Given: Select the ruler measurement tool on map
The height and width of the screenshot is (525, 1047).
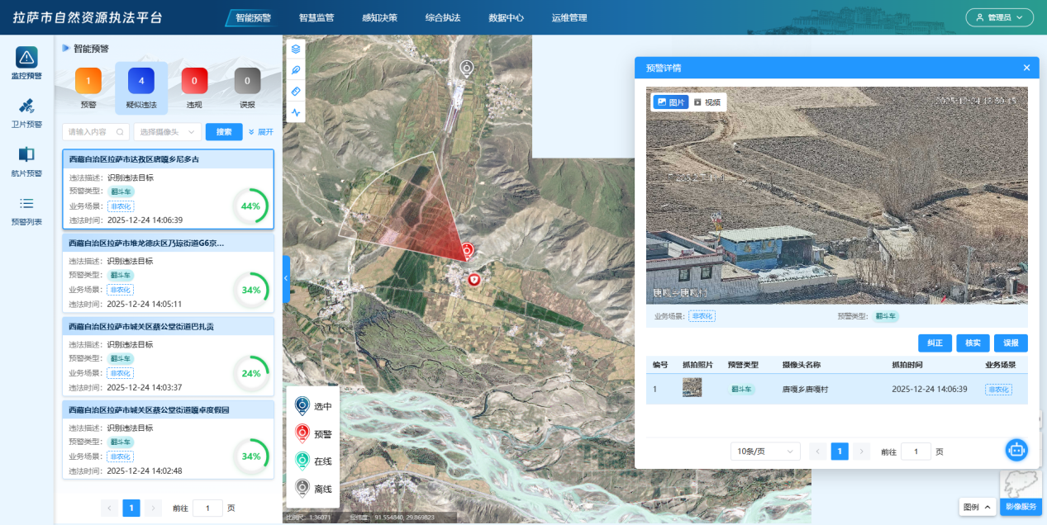Looking at the screenshot, I should pos(296,91).
